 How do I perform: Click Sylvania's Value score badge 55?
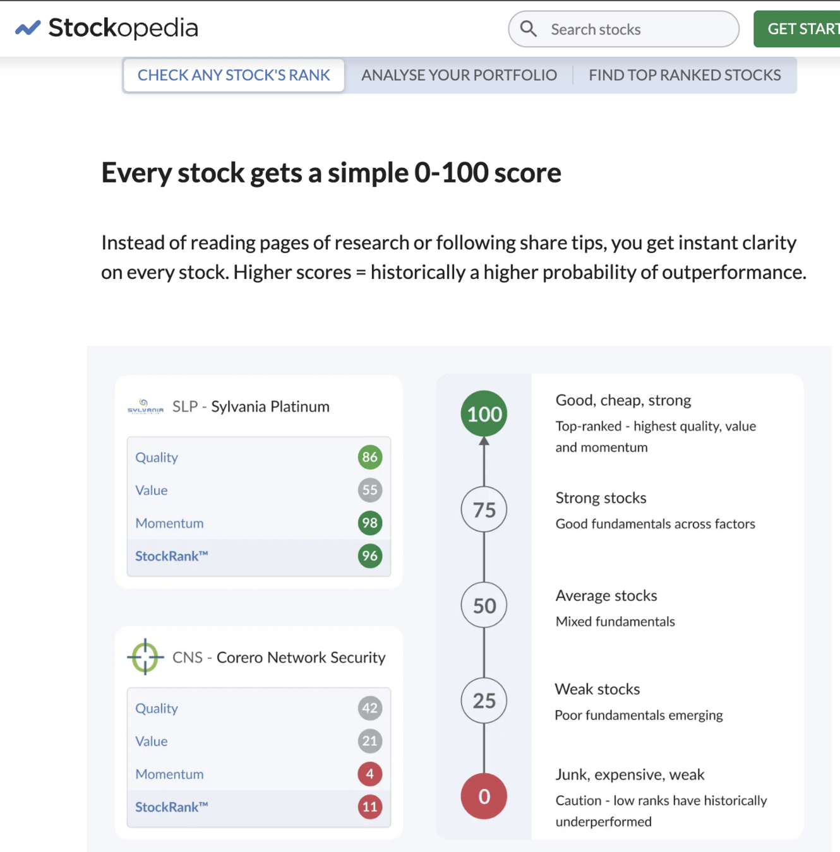(x=370, y=490)
